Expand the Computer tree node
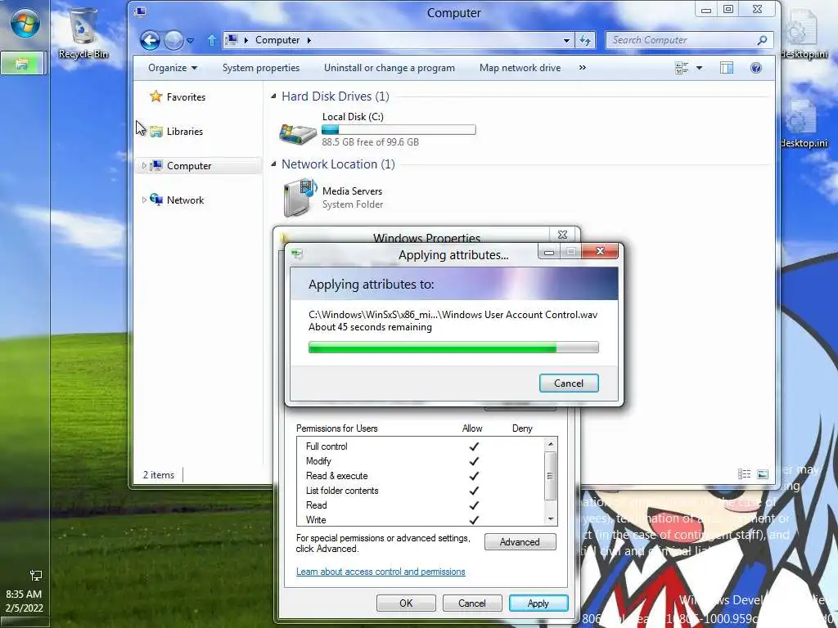 144,165
